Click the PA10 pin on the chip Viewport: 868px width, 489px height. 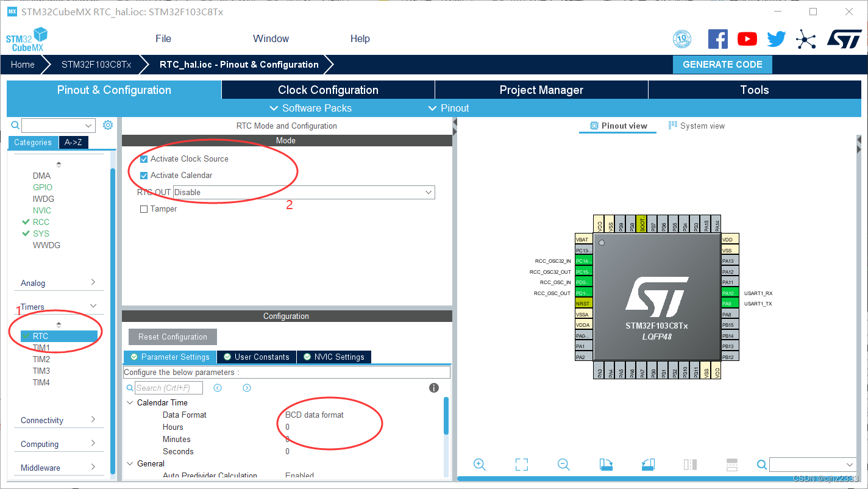pos(729,293)
